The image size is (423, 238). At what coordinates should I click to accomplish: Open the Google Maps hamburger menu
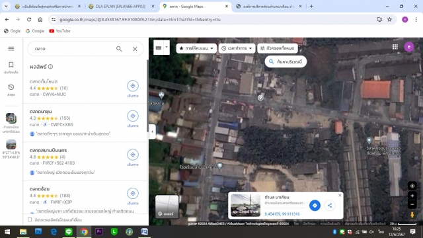coord(11,48)
